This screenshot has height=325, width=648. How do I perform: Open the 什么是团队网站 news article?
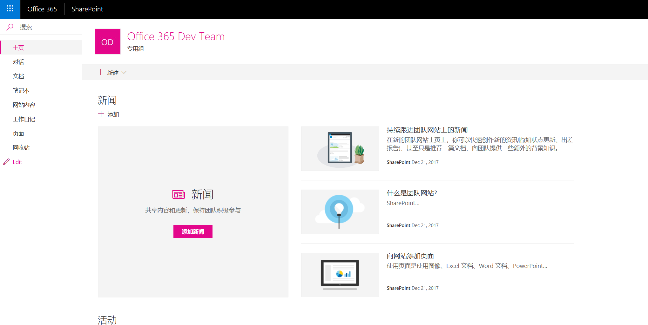tap(412, 193)
